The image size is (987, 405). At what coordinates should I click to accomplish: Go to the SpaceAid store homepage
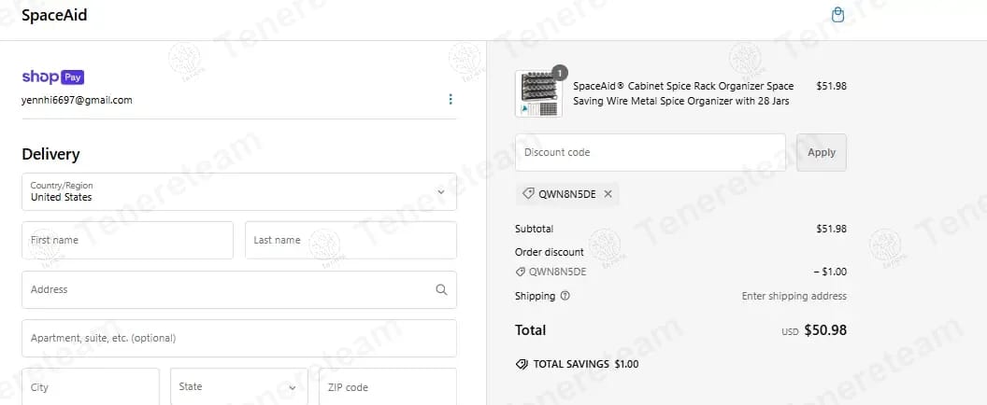(x=54, y=16)
